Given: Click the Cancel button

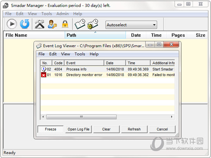Looking at the screenshot, I should (162, 129).
